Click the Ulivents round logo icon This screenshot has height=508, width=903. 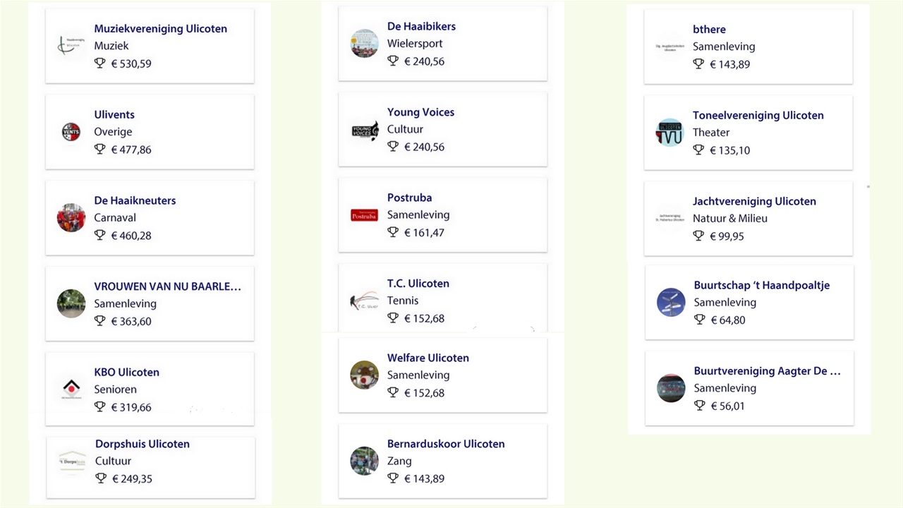(x=71, y=132)
